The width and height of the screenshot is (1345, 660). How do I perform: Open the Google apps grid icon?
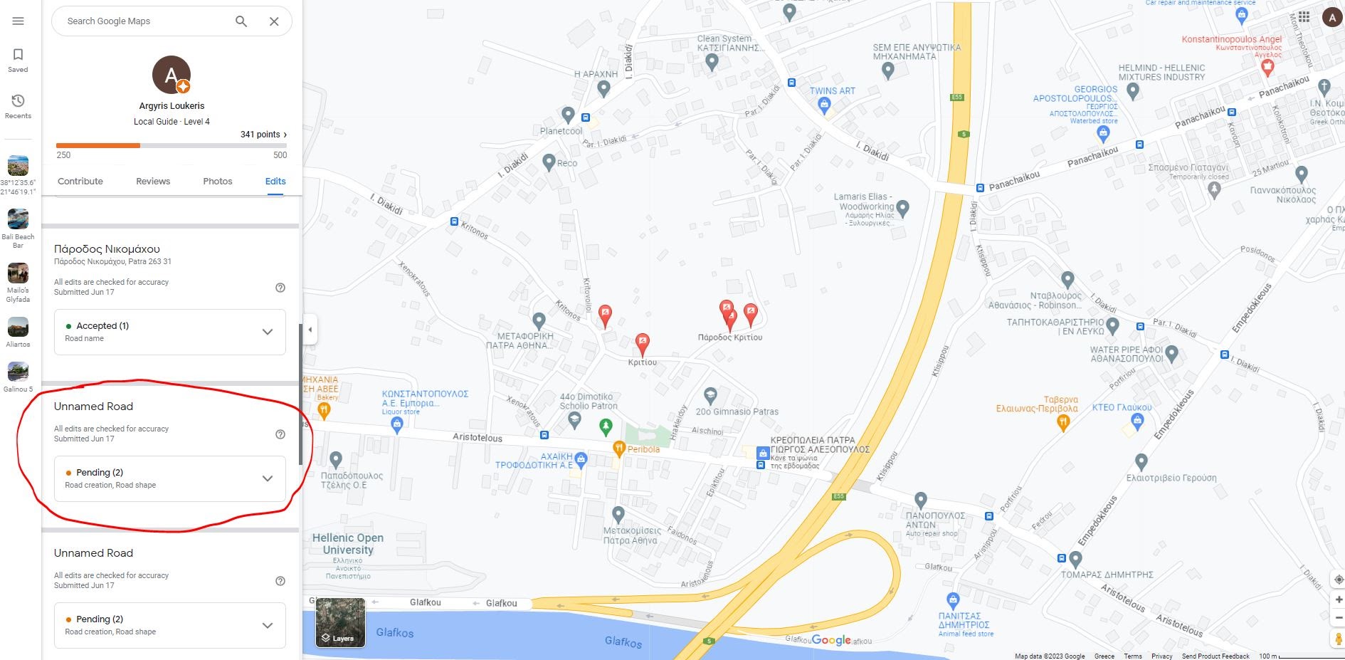(x=1304, y=17)
